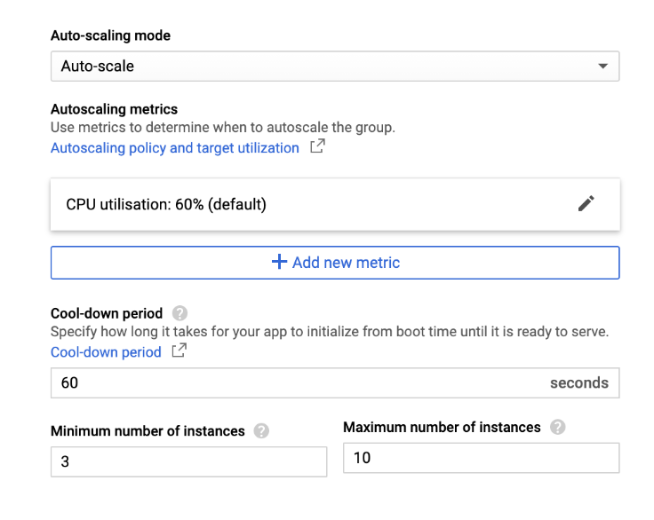Click the Auto-scaling mode label
654x520 pixels.
[110, 36]
